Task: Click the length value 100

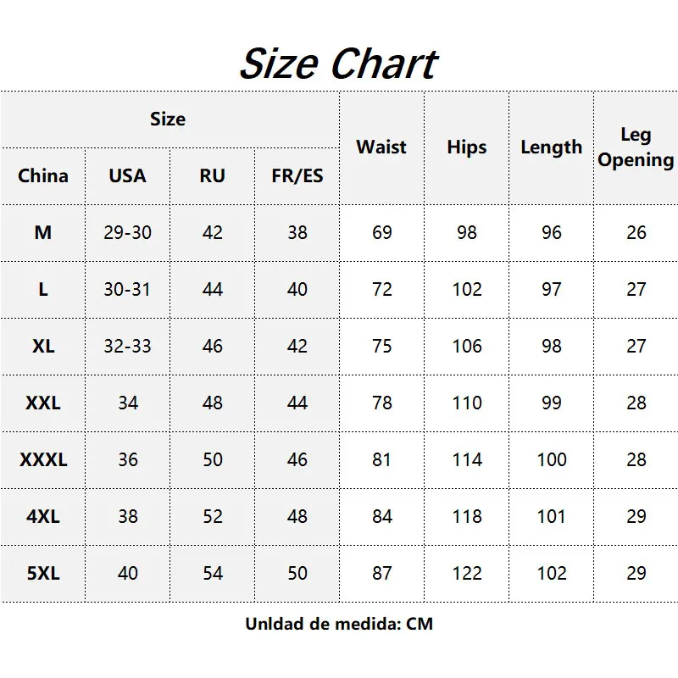Action: (x=551, y=459)
